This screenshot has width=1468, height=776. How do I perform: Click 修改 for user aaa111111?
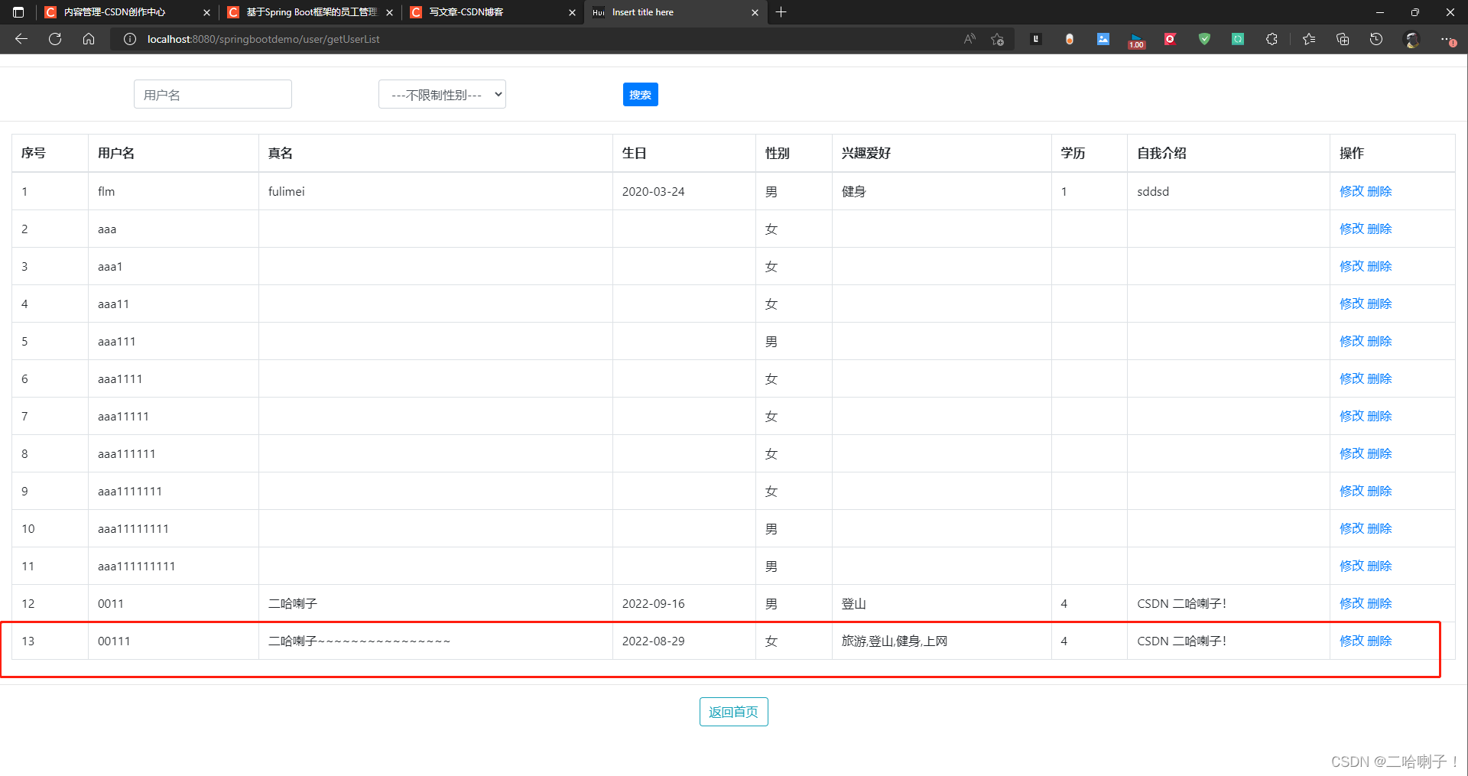1352,453
